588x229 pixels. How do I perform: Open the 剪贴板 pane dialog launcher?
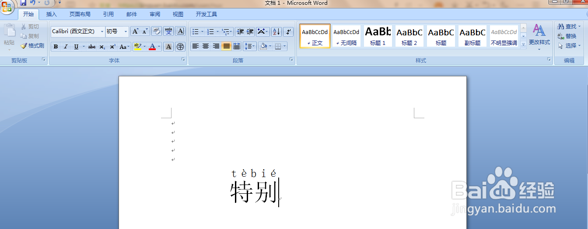tap(44, 60)
